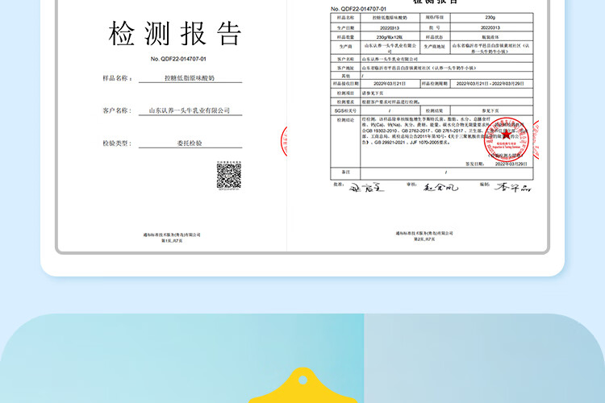
Task: Click the 样品检测期 date range cell
Action: (x=491, y=84)
